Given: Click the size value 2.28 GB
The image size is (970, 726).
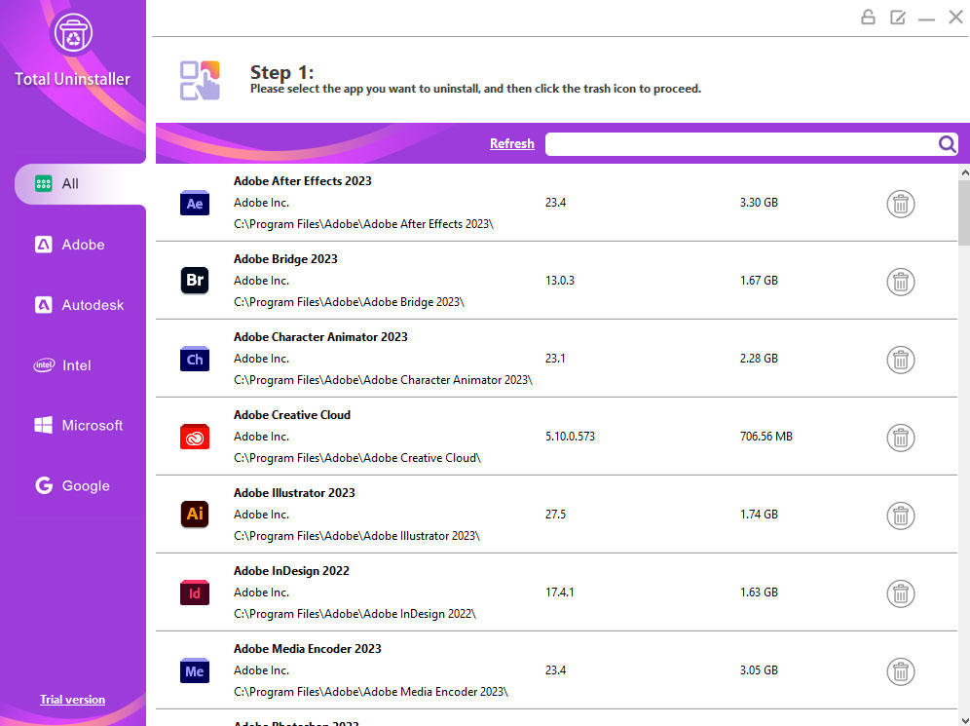Looking at the screenshot, I should click(x=759, y=359).
